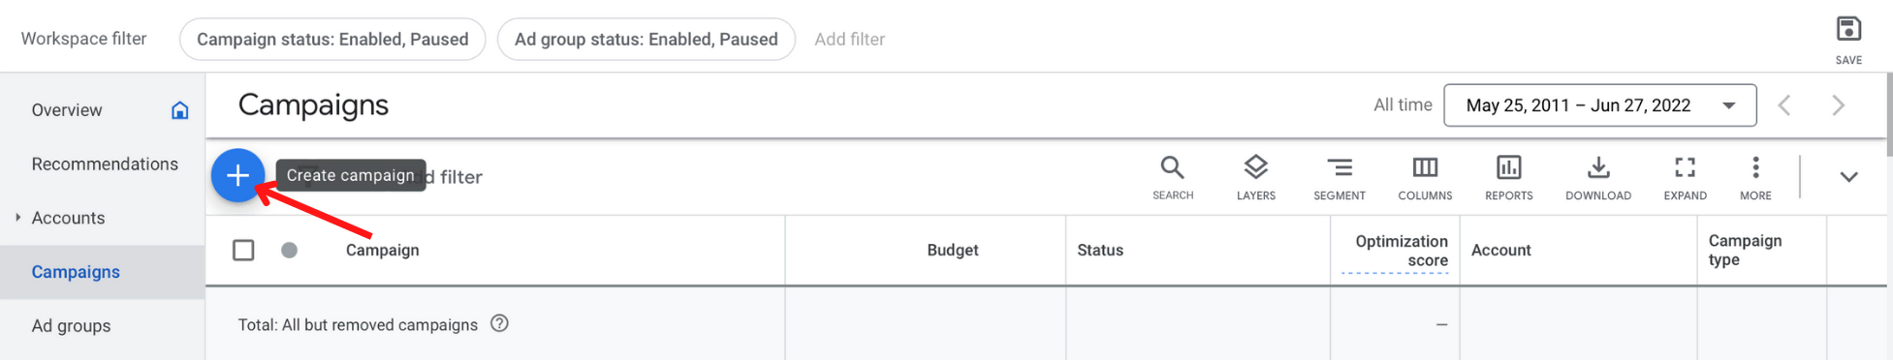Image resolution: width=1893 pixels, height=360 pixels.
Task: Expand the Accounts tree item
Action: click(x=18, y=218)
